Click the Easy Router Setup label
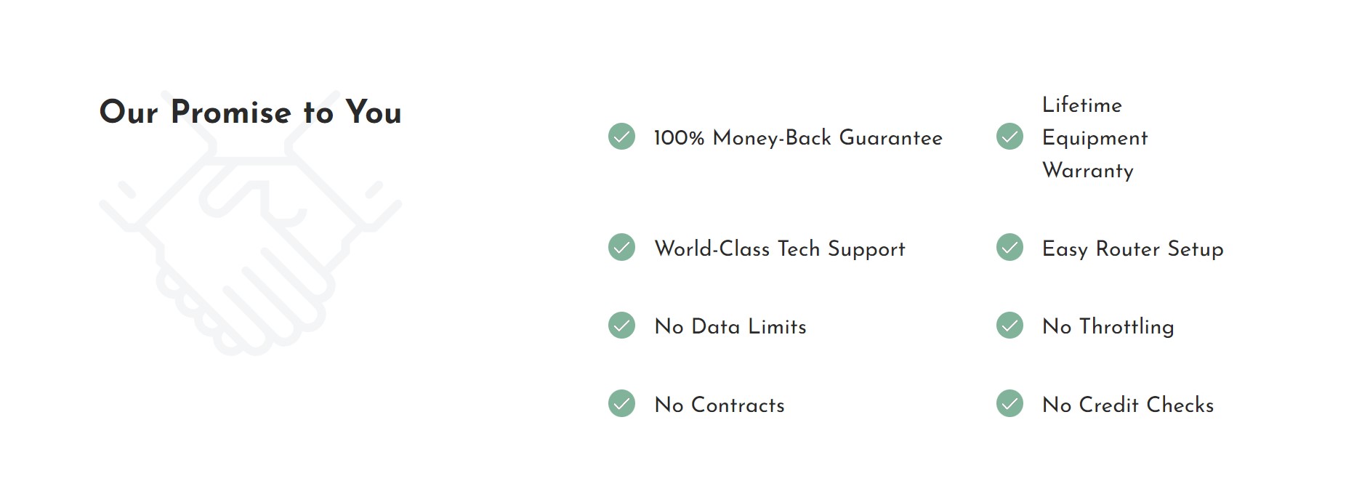The height and width of the screenshot is (481, 1346). (x=1133, y=248)
